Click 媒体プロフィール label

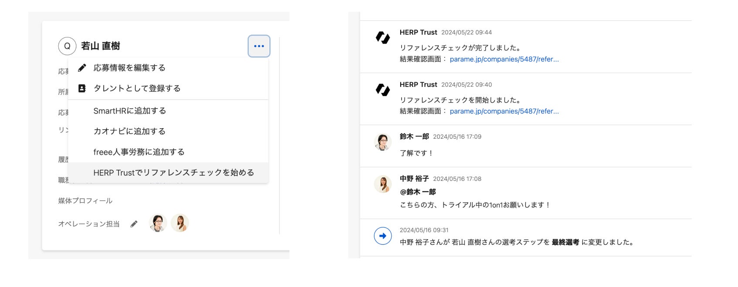point(85,201)
